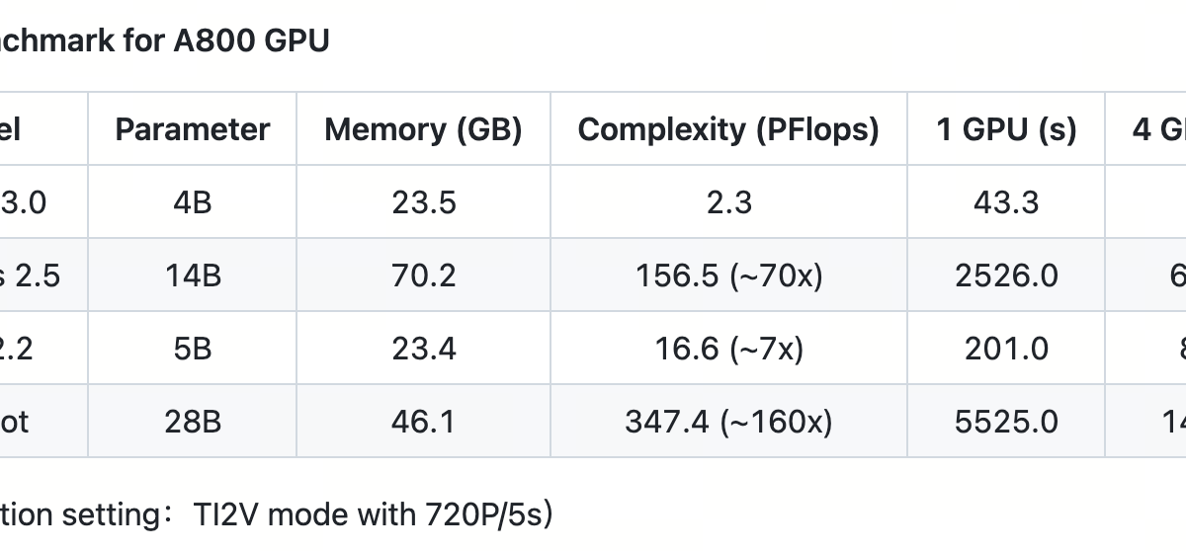The height and width of the screenshot is (551, 1186).
Task: Click the 1 GPU (s) column header
Action: pos(1006,129)
